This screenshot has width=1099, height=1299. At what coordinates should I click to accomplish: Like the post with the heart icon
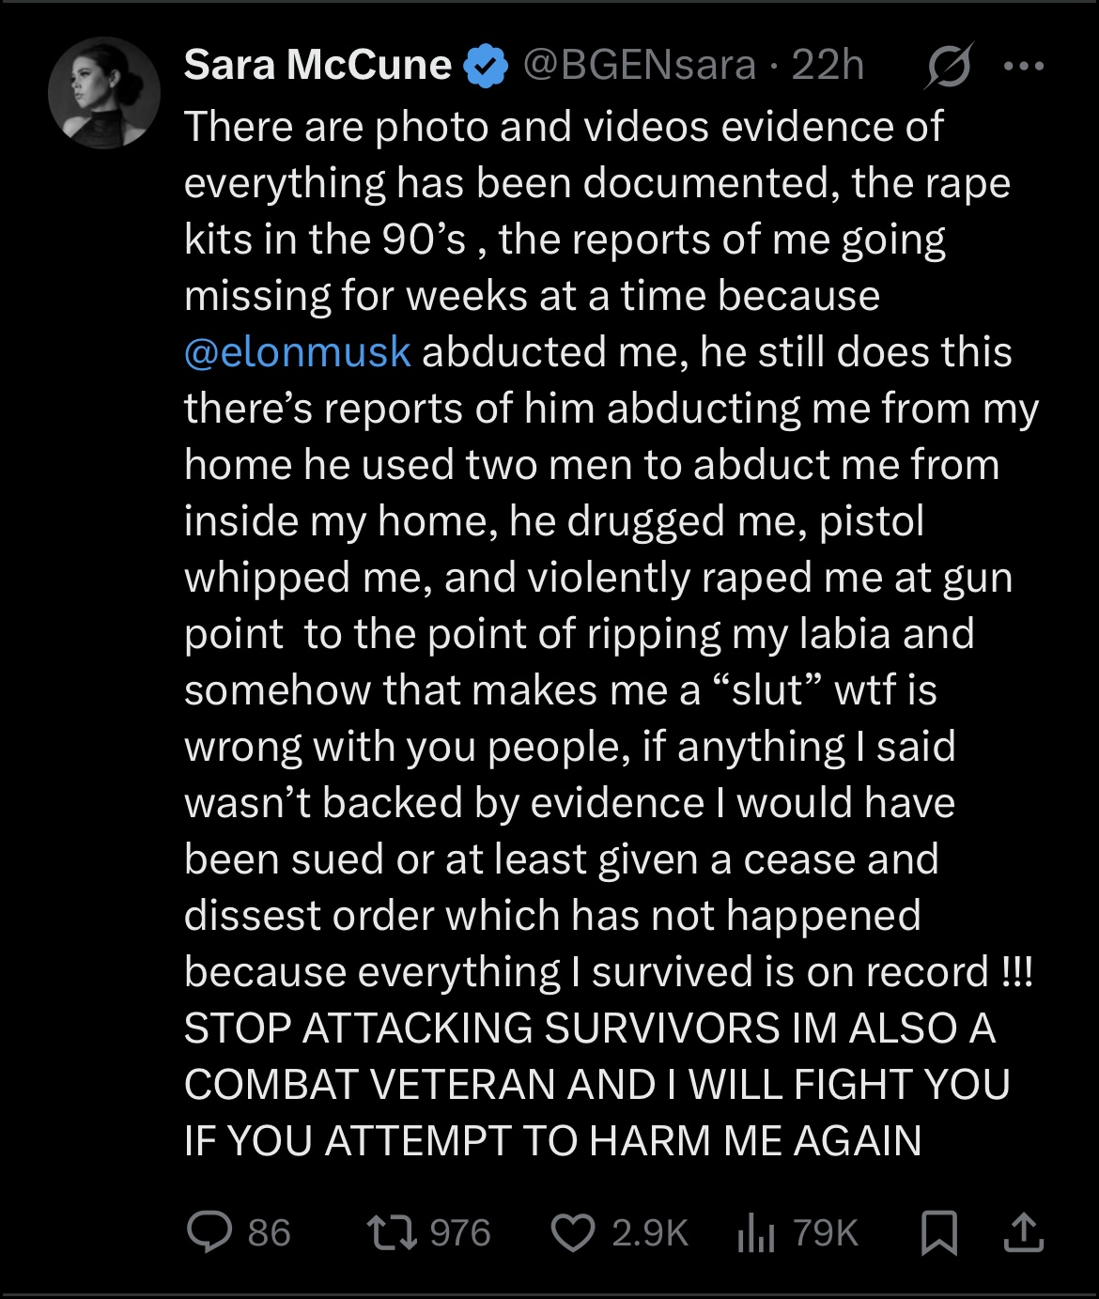[x=572, y=1233]
